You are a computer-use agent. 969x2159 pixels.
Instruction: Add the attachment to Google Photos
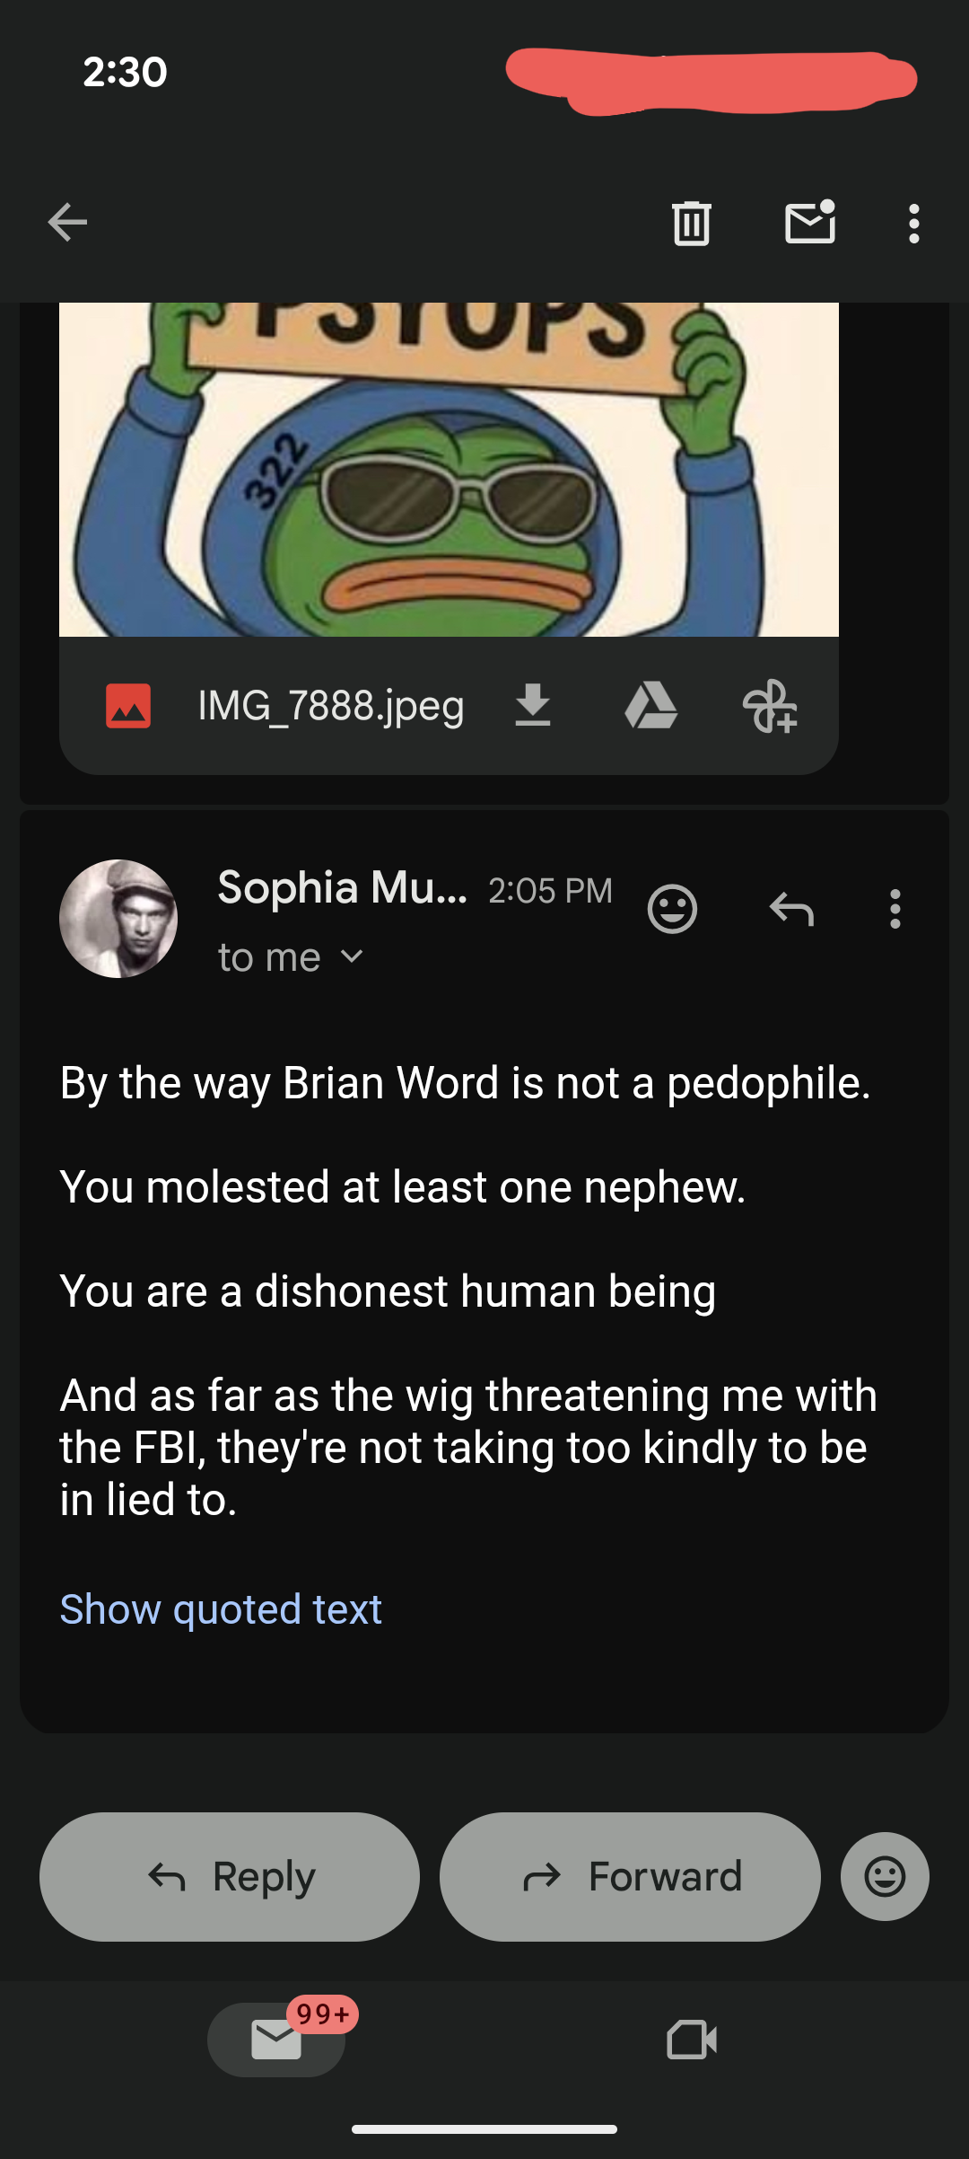pos(769,705)
